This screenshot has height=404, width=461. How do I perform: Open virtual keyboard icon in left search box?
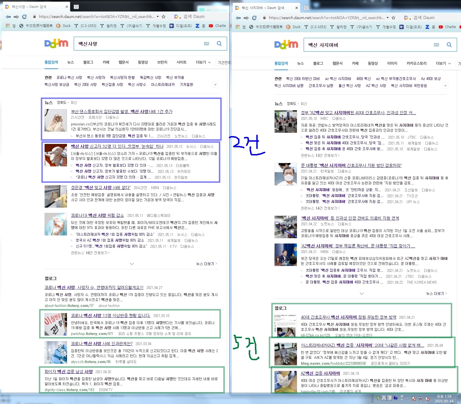click(x=207, y=43)
